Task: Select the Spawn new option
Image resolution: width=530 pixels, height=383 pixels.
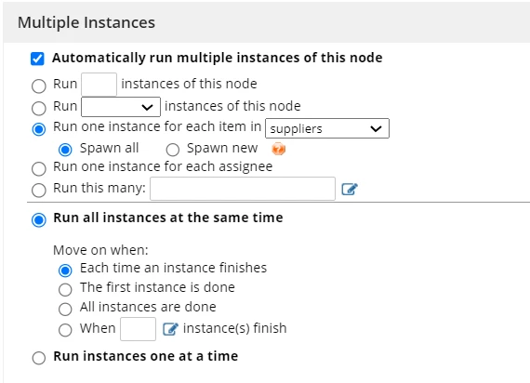Action: coord(173,150)
